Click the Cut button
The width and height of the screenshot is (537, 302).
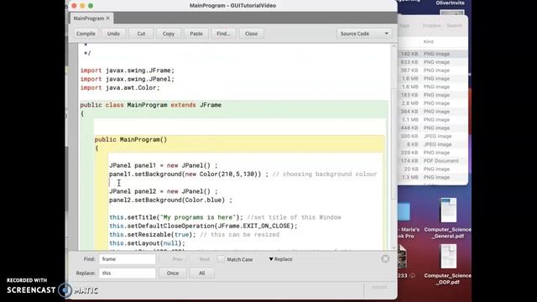[141, 34]
